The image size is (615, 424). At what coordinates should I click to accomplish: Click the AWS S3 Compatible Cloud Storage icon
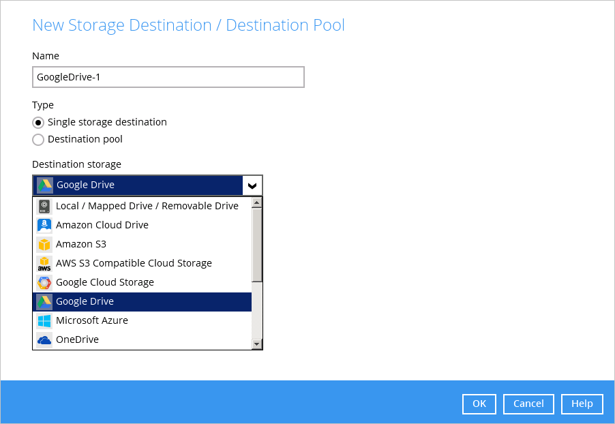tap(44, 264)
